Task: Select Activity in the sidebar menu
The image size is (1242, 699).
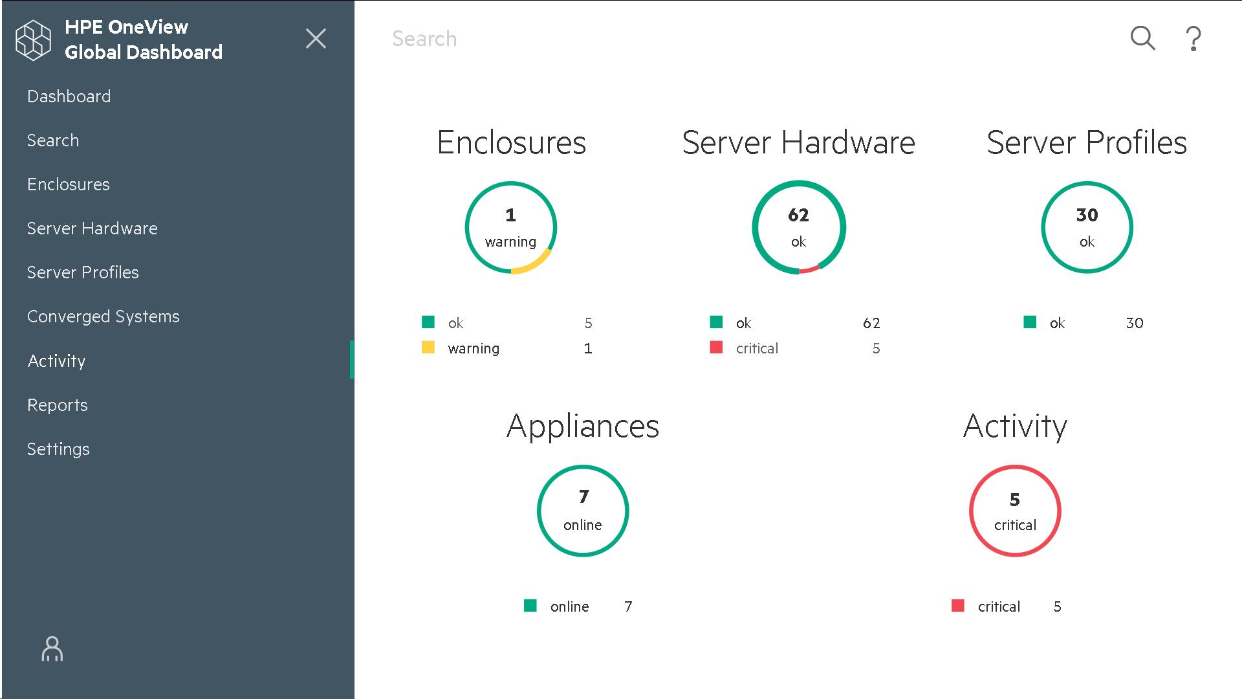Action: (57, 361)
